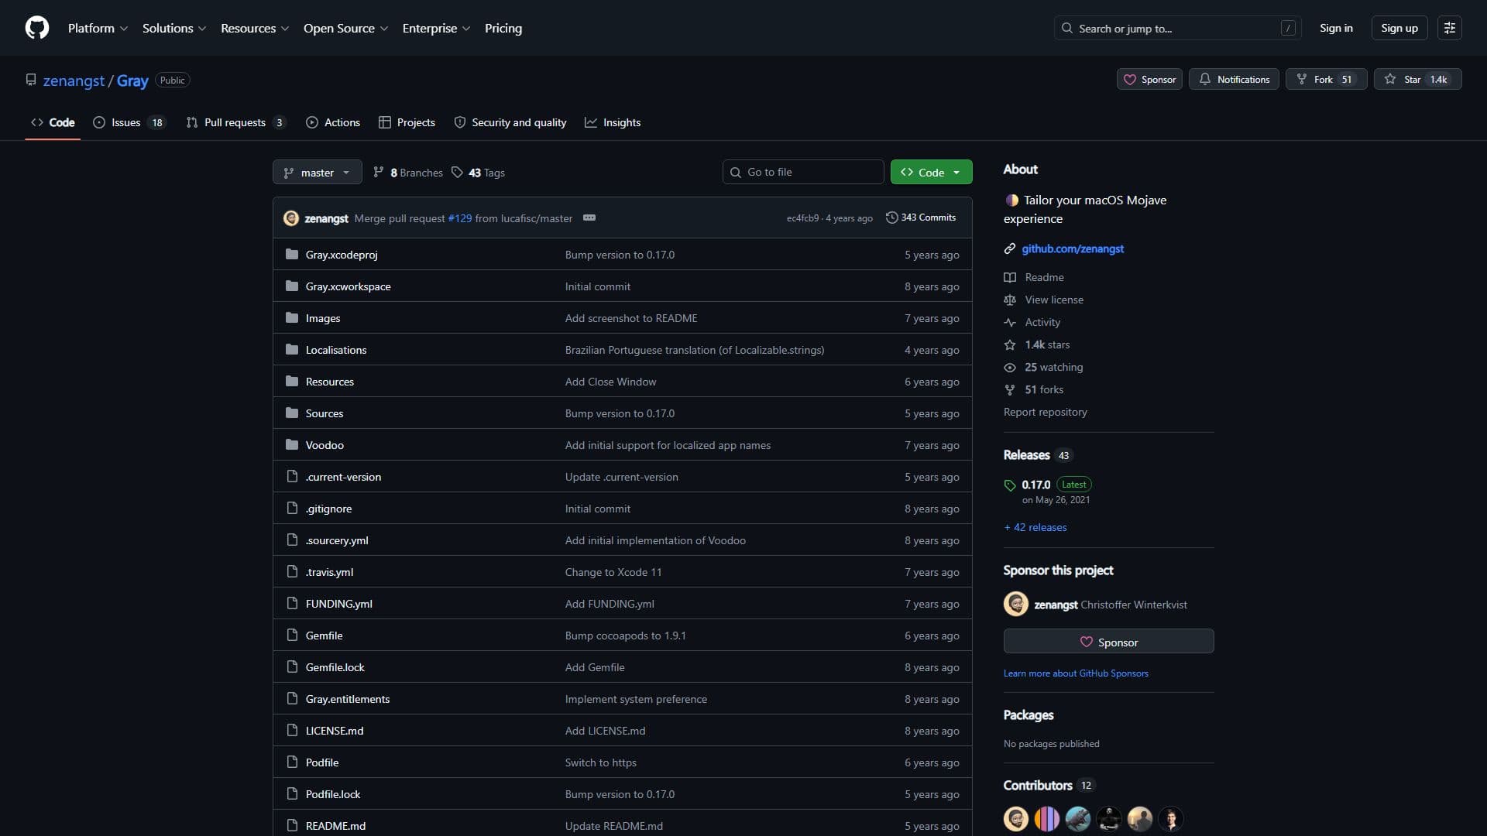
Task: Click the Pricing link
Action: 503,28
